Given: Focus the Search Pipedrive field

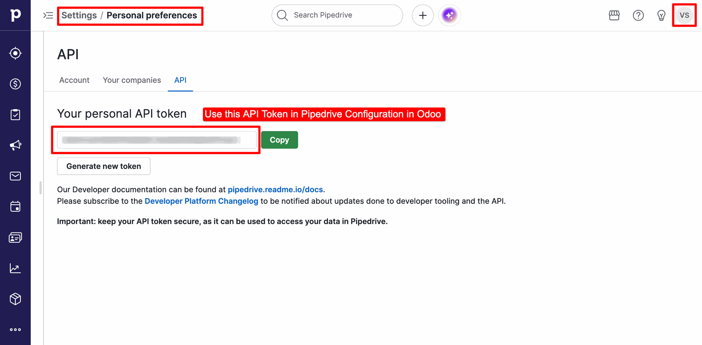Looking at the screenshot, I should tap(337, 15).
